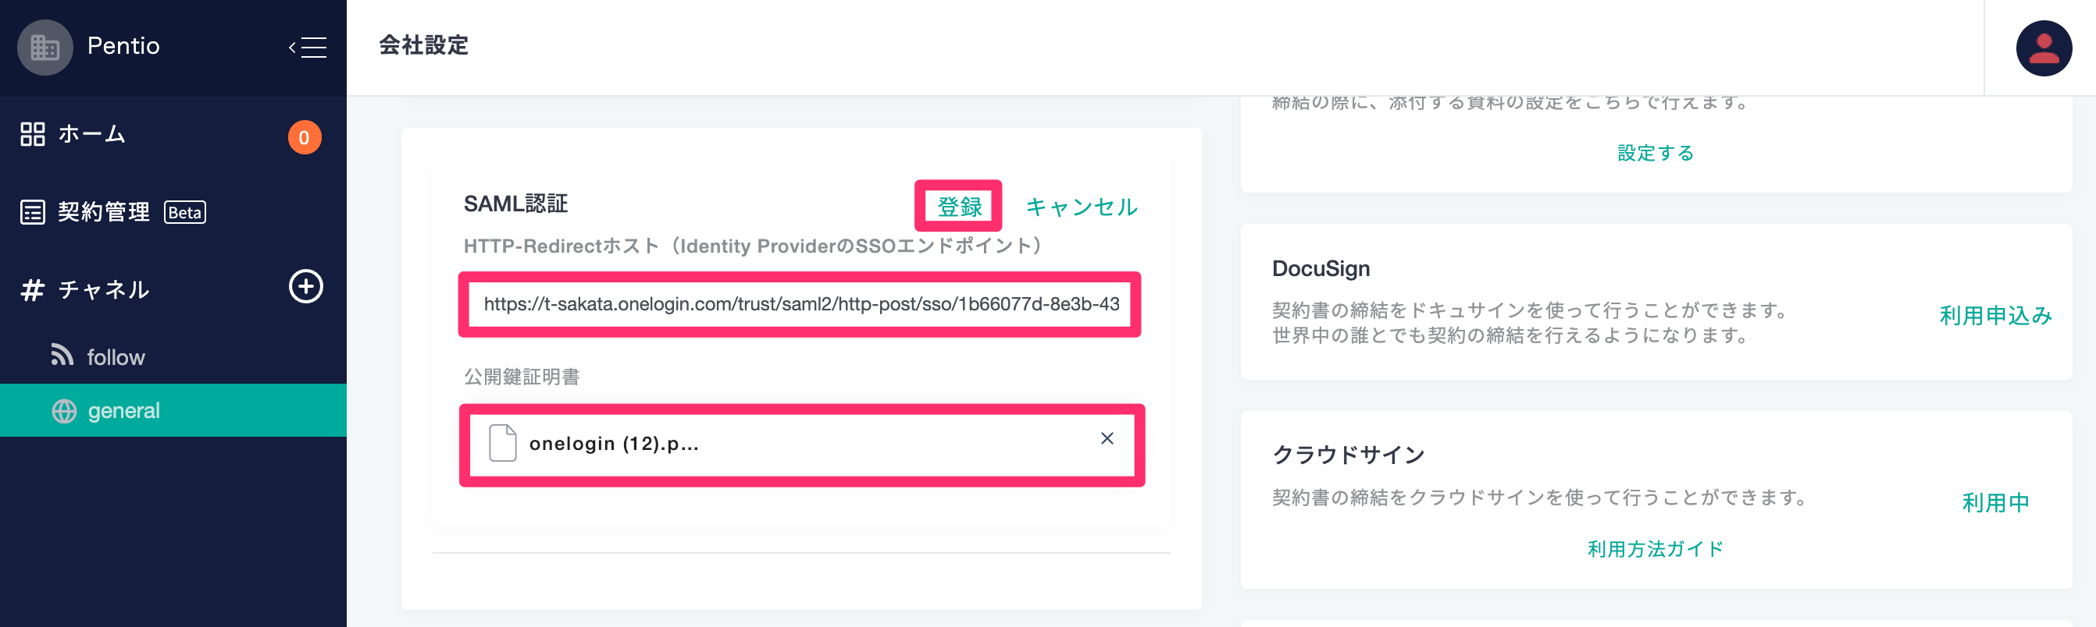Open the user profile avatar
The width and height of the screenshot is (2096, 627).
point(2043,48)
